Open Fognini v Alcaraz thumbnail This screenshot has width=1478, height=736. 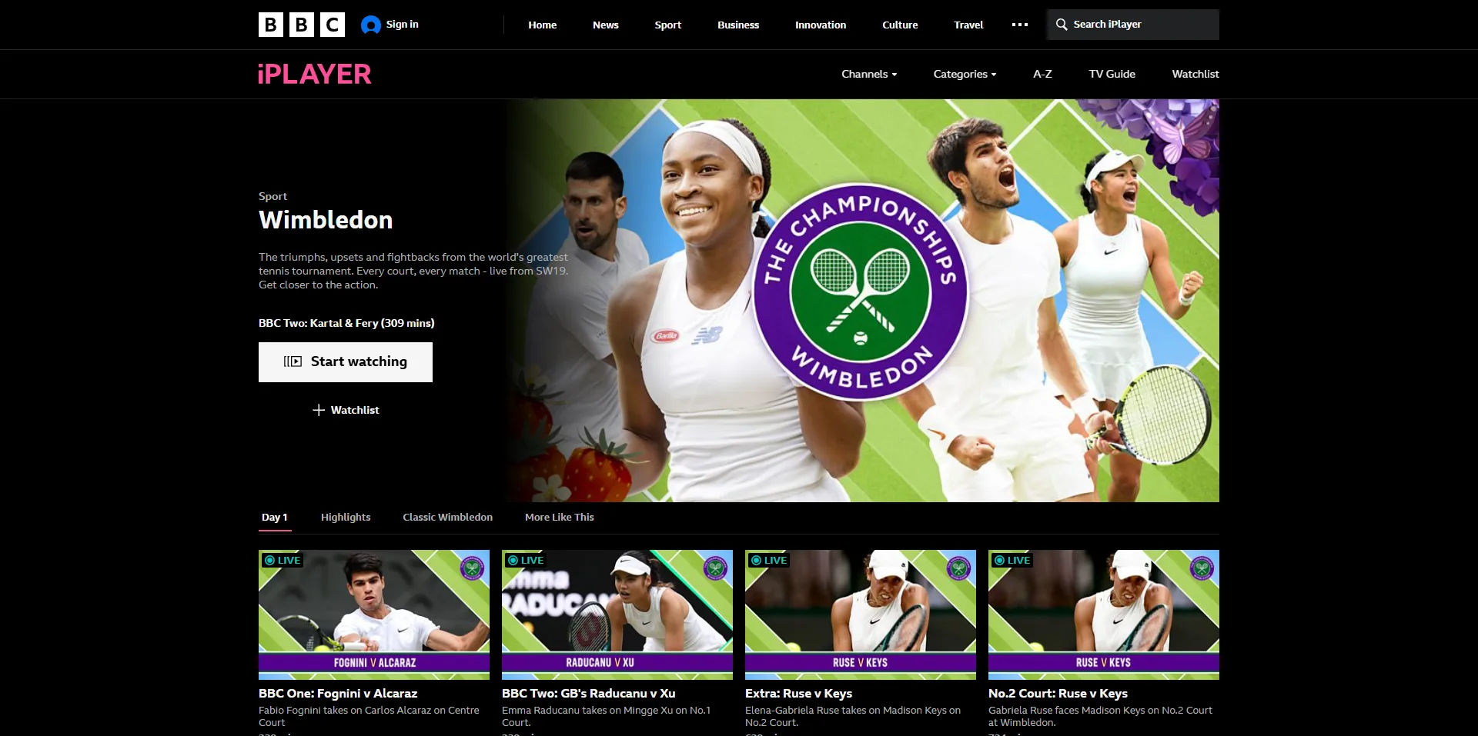pyautogui.click(x=374, y=614)
